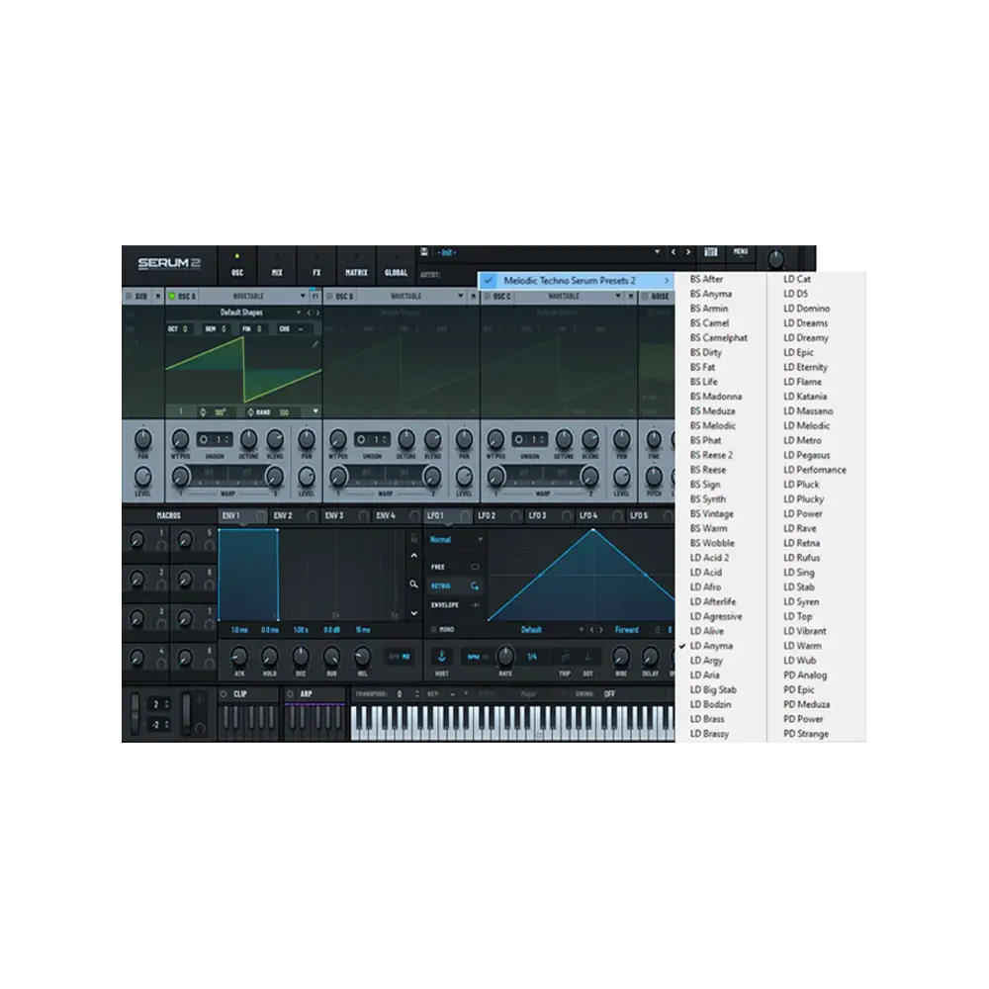Click the pitch bend wheel slider
Viewport: 989px width, 989px height.
pyautogui.click(x=135, y=714)
